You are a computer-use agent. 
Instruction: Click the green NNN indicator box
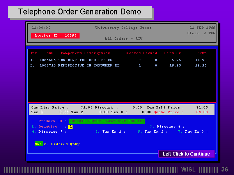pos(38,144)
